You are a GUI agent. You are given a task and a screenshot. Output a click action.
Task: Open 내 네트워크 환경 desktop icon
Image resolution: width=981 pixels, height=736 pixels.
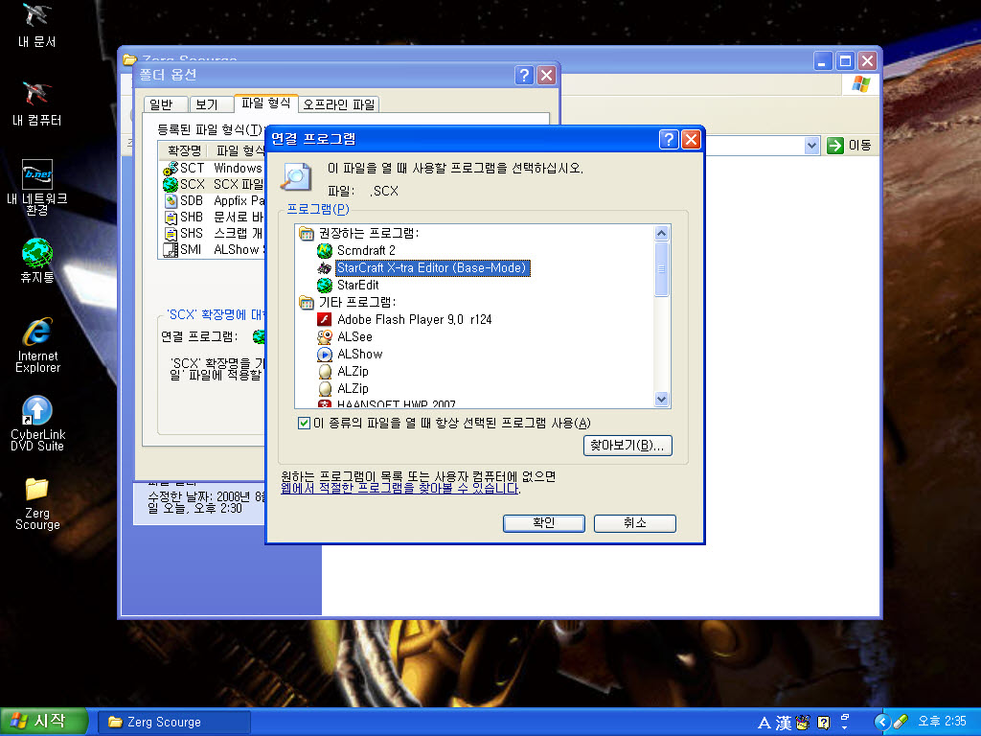[37, 187]
